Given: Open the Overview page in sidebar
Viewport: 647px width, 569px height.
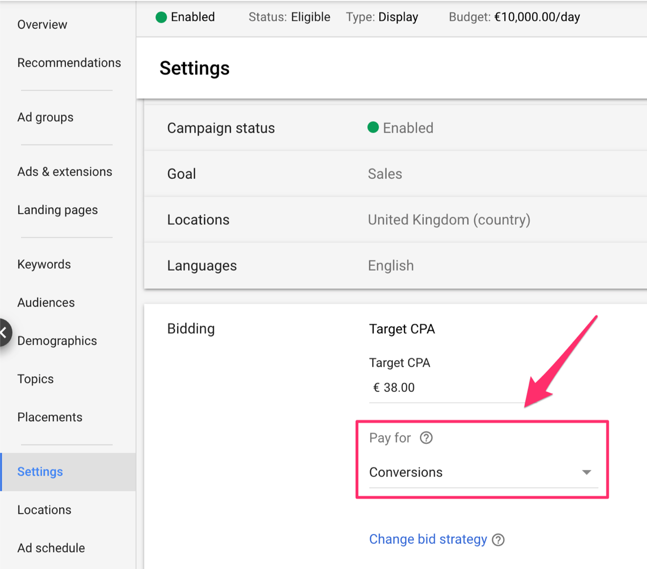Looking at the screenshot, I should 42,25.
